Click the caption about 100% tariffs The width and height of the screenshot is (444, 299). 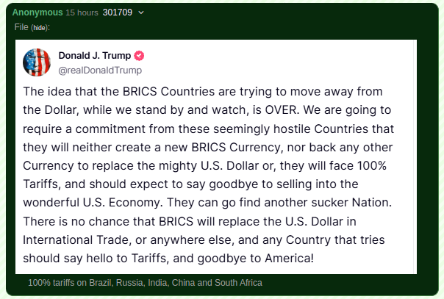[x=145, y=283]
